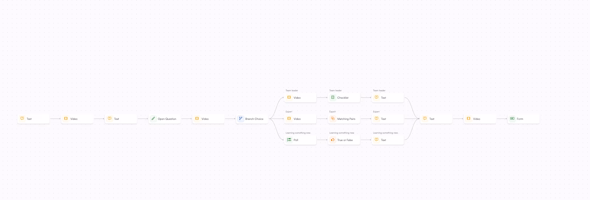This screenshot has height=200, width=590.
Task: Click the film icon of the Video node preceding Form
Action: [x=469, y=119]
